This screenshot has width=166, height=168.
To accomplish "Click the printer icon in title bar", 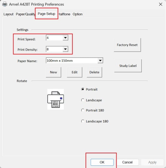I will (4, 4).
